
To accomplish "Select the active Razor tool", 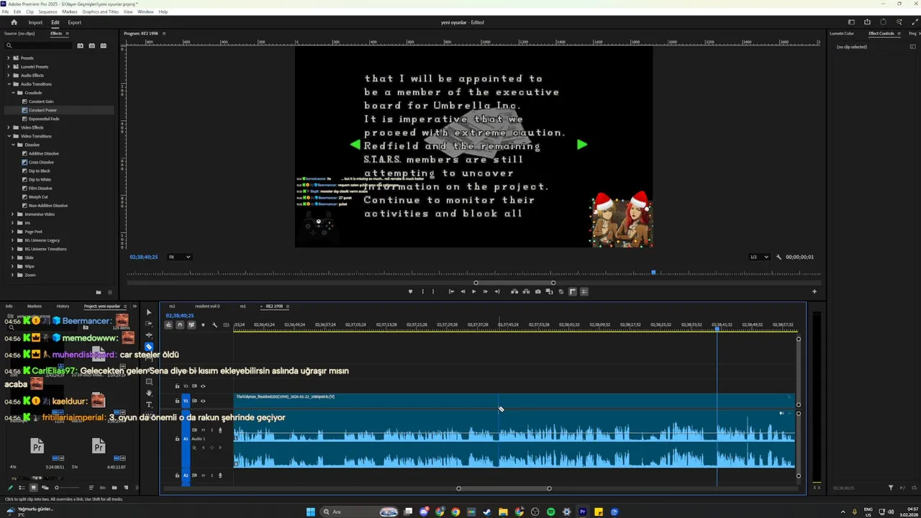I will [149, 347].
